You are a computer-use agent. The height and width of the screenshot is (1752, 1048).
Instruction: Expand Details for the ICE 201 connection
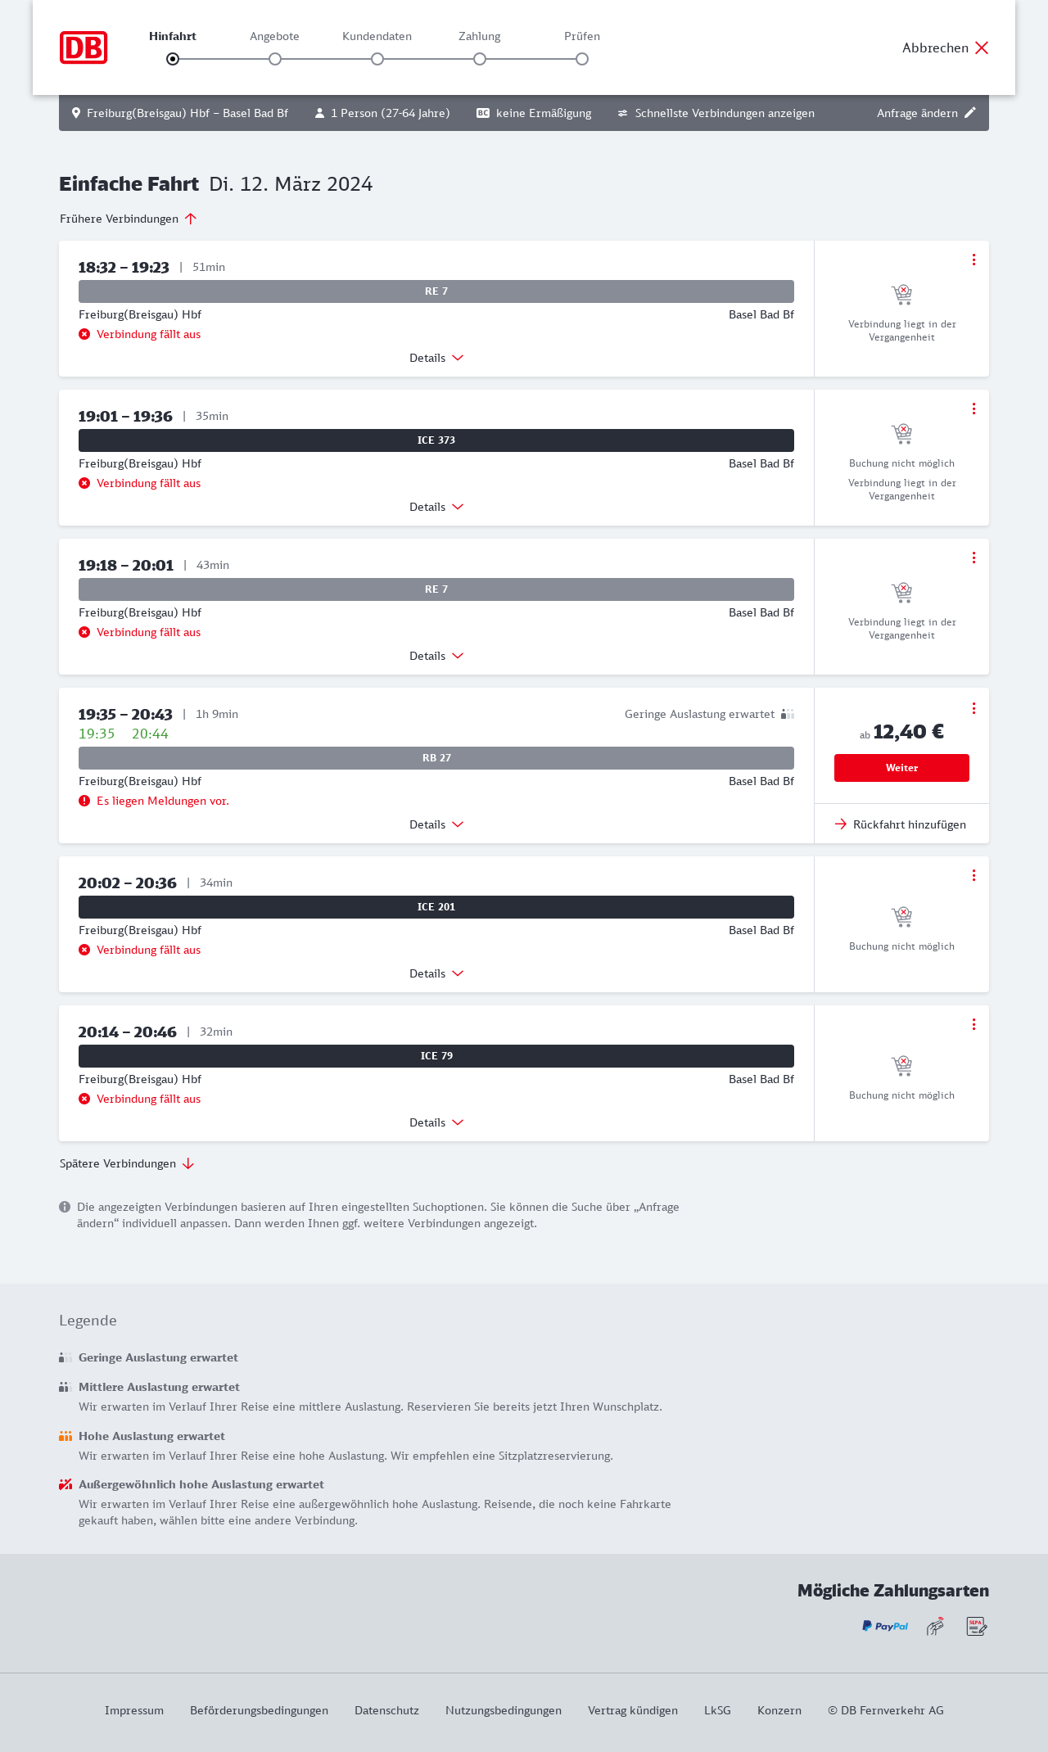point(436,973)
